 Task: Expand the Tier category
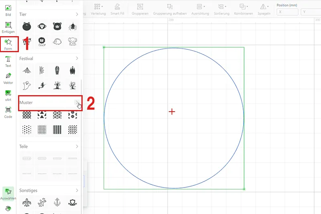tap(77, 14)
